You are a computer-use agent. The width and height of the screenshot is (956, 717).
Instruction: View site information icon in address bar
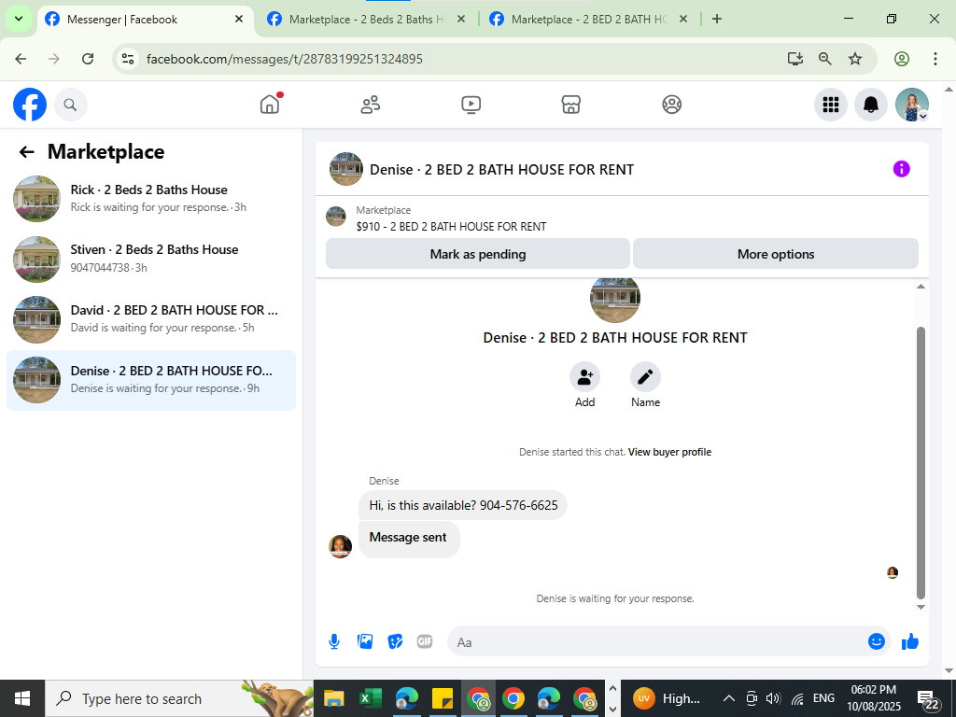click(127, 59)
